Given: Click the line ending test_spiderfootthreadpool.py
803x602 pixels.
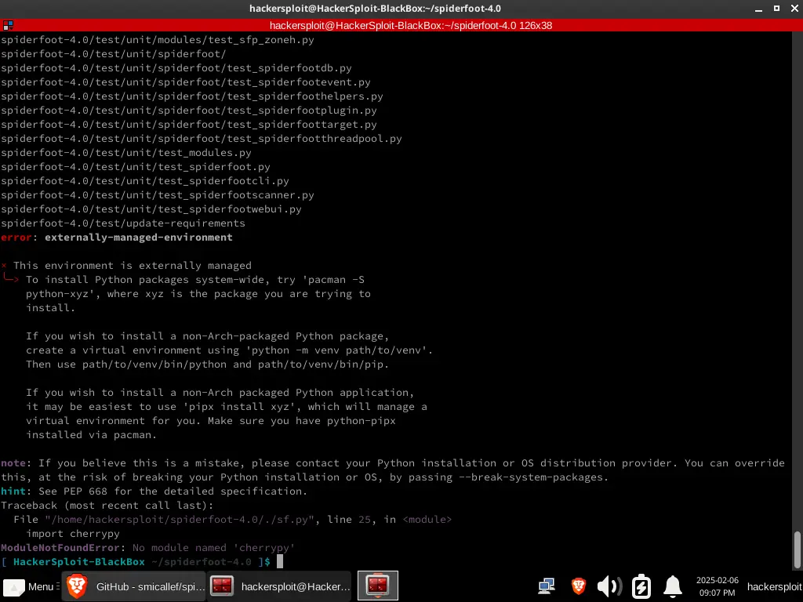Looking at the screenshot, I should (202, 139).
